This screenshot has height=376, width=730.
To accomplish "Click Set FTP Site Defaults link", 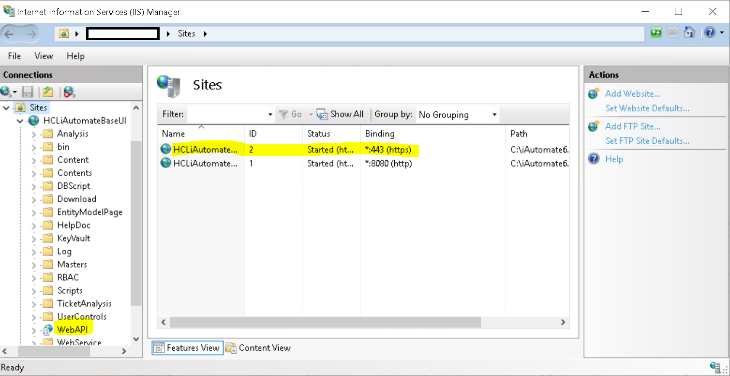I will 647,141.
